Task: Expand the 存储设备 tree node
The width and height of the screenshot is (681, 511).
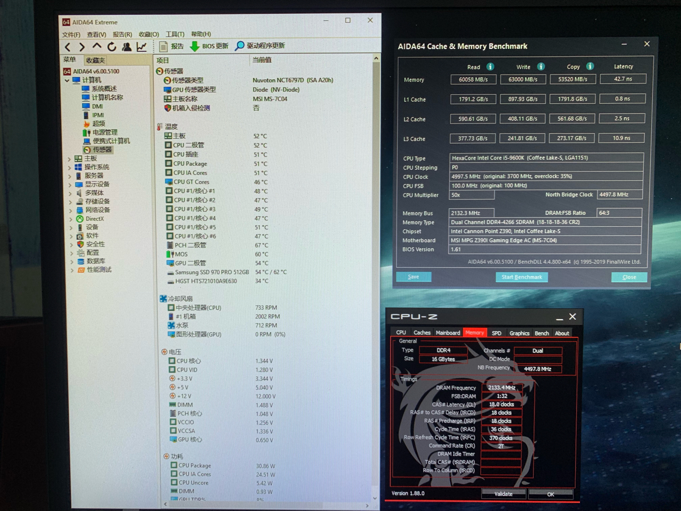Action: pos(70,202)
